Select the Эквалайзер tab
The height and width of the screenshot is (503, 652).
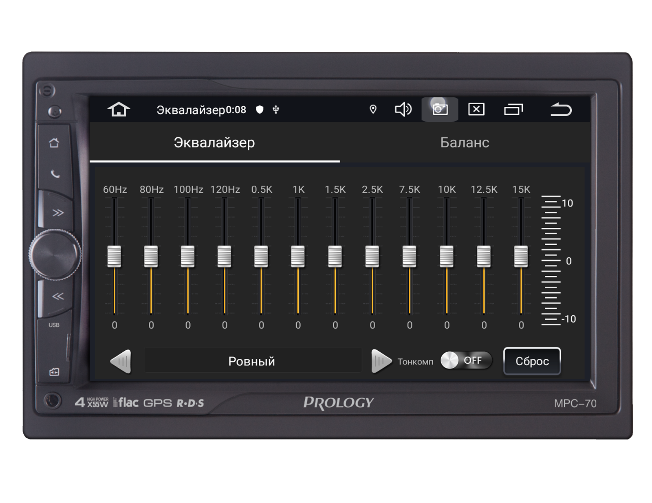(214, 143)
